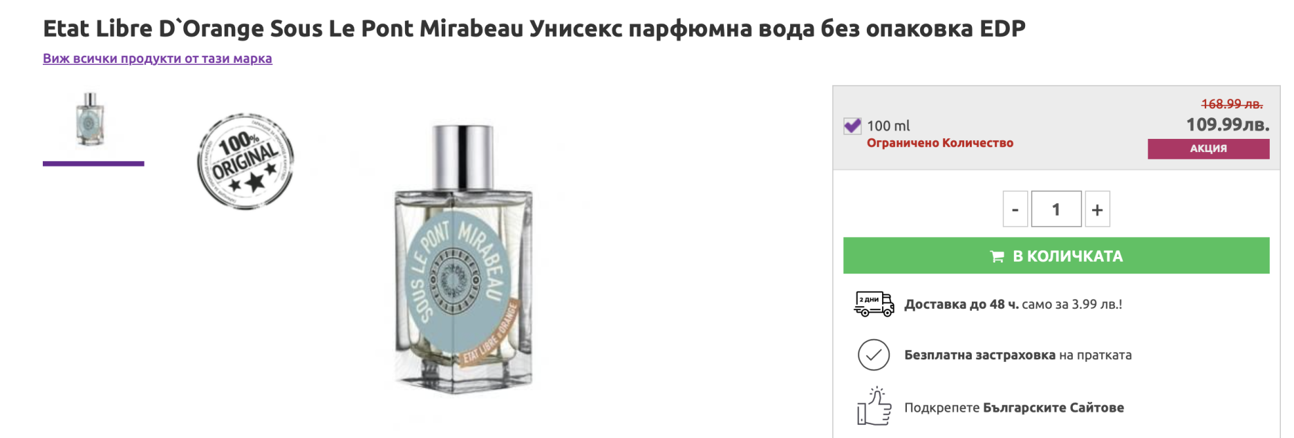Open the Виж всички продукти от тази марка link
This screenshot has width=1294, height=438.
coord(158,59)
